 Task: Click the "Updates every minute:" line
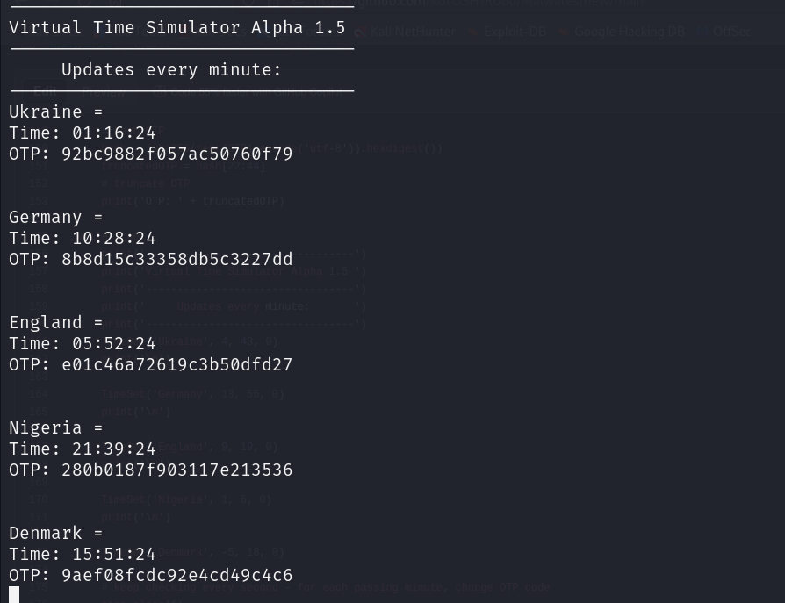point(172,69)
